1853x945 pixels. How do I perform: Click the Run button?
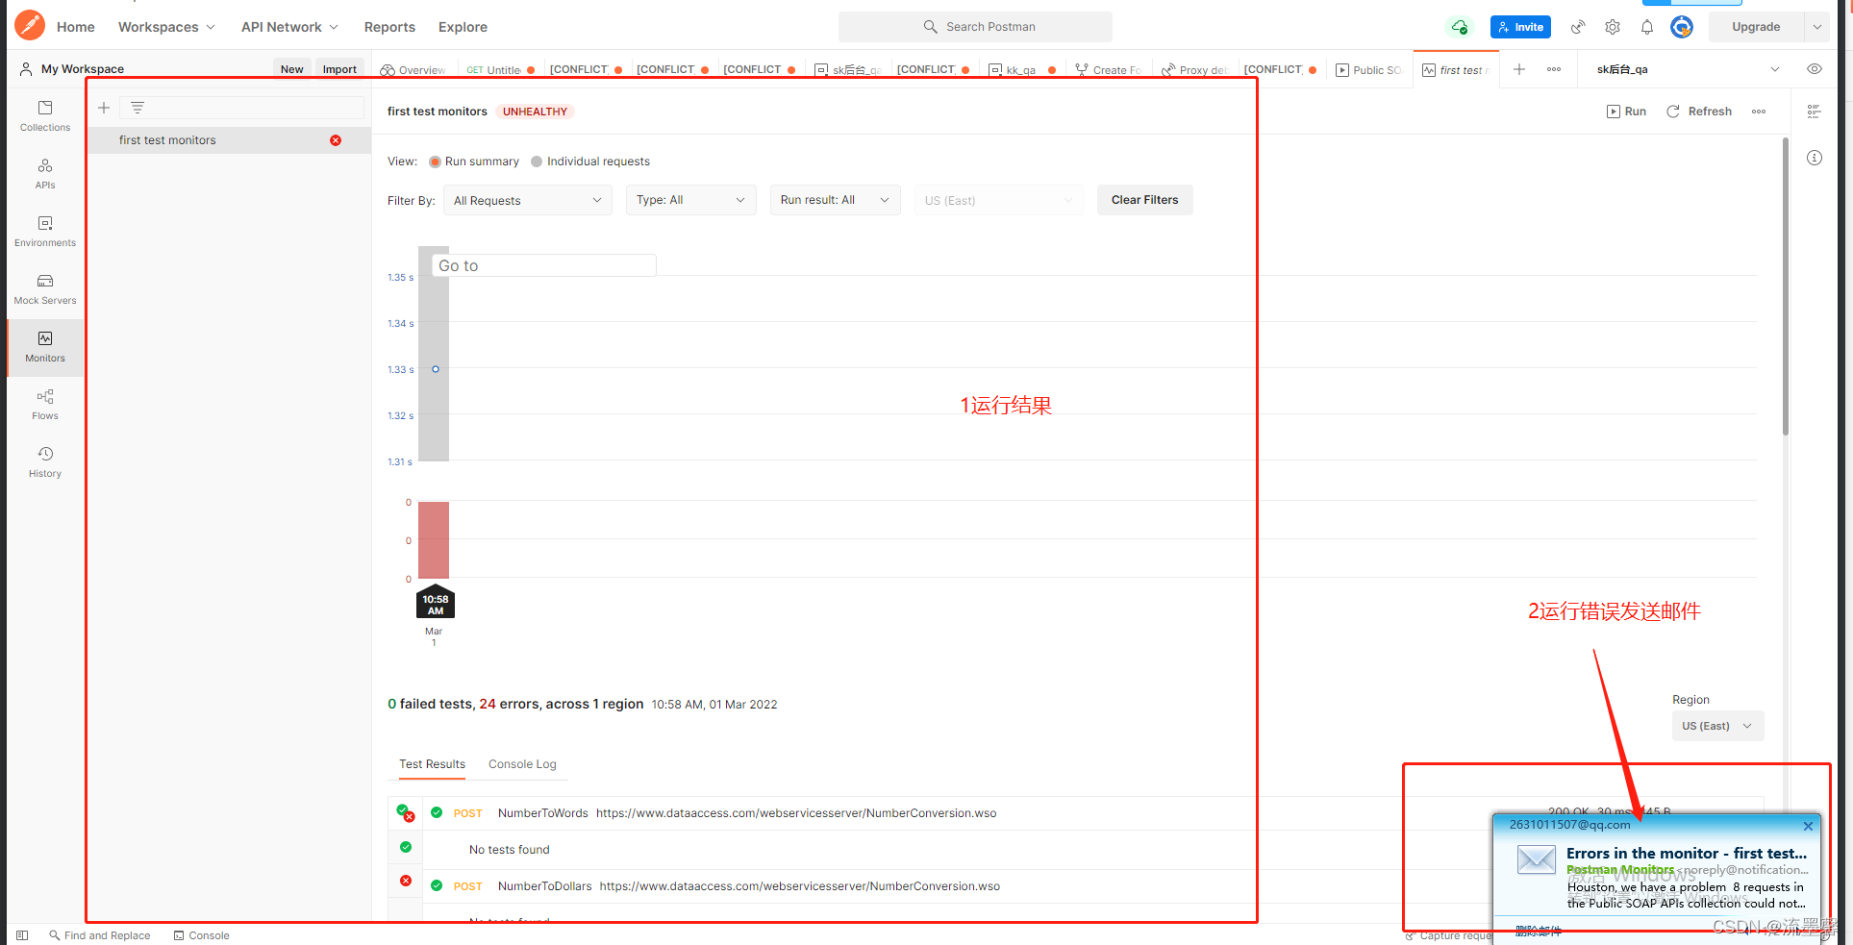[1626, 112]
